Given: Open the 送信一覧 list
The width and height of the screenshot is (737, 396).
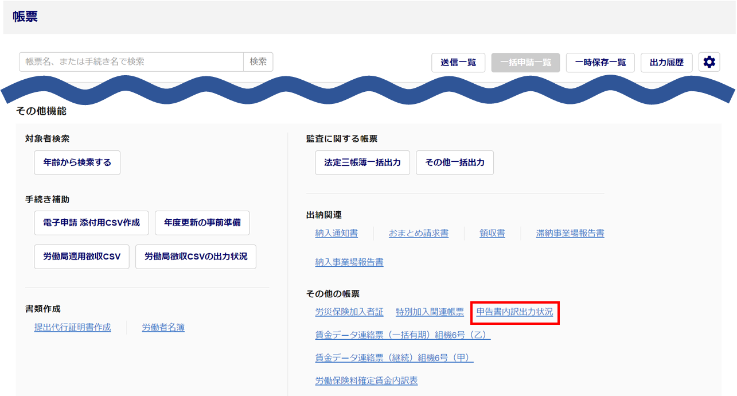Looking at the screenshot, I should point(458,63).
